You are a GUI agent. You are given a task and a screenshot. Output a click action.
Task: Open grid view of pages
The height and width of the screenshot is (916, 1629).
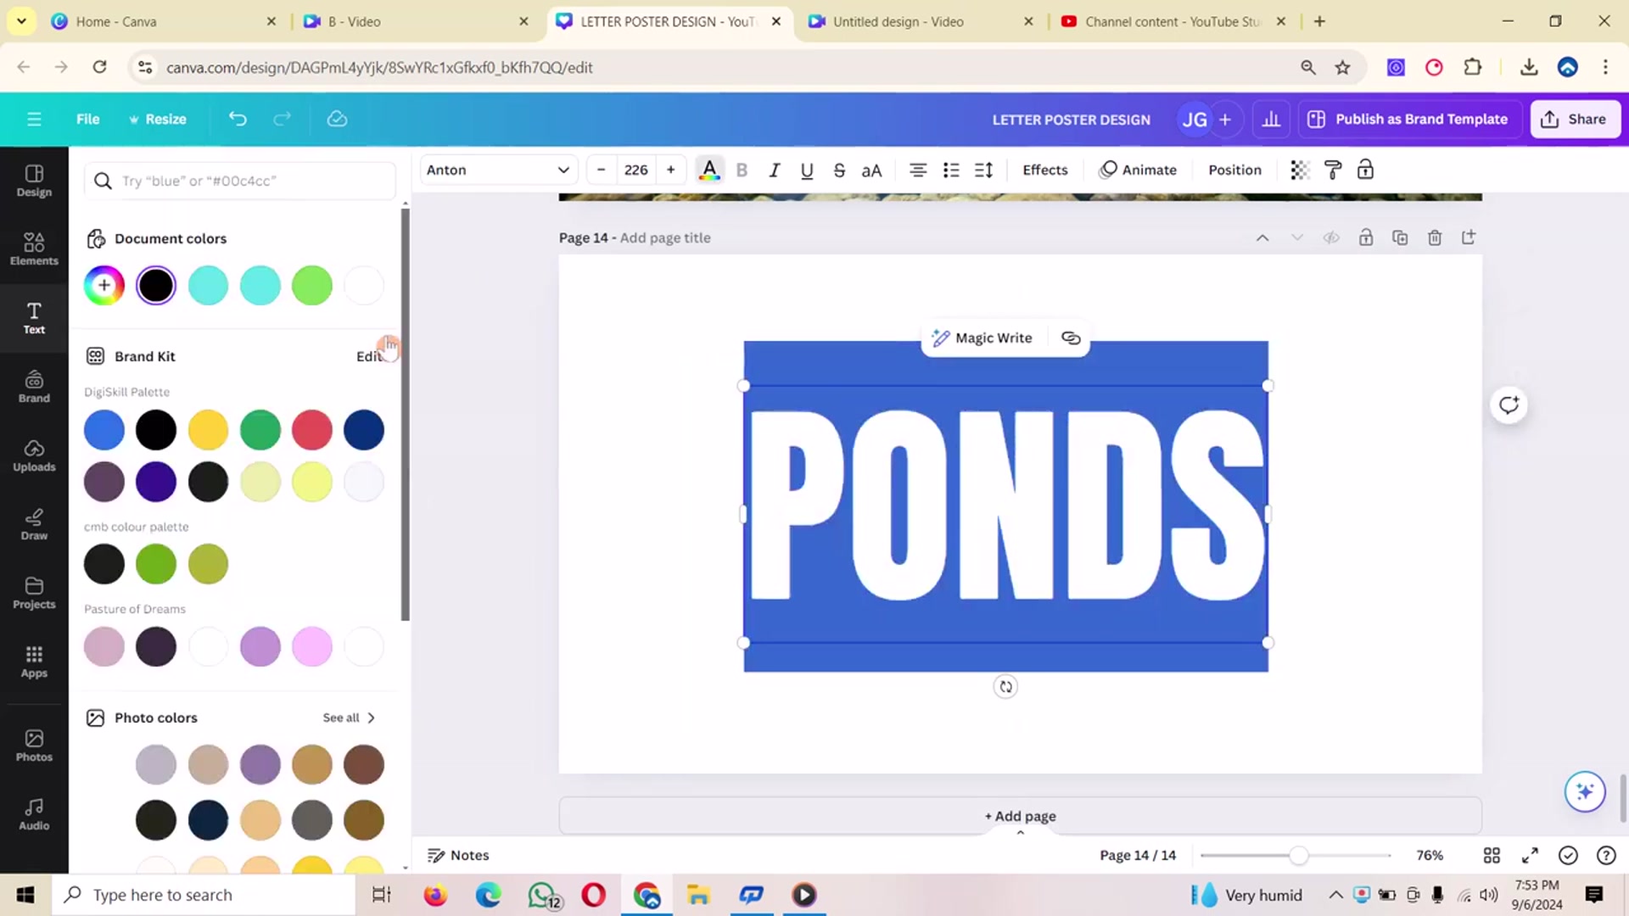tap(1492, 855)
